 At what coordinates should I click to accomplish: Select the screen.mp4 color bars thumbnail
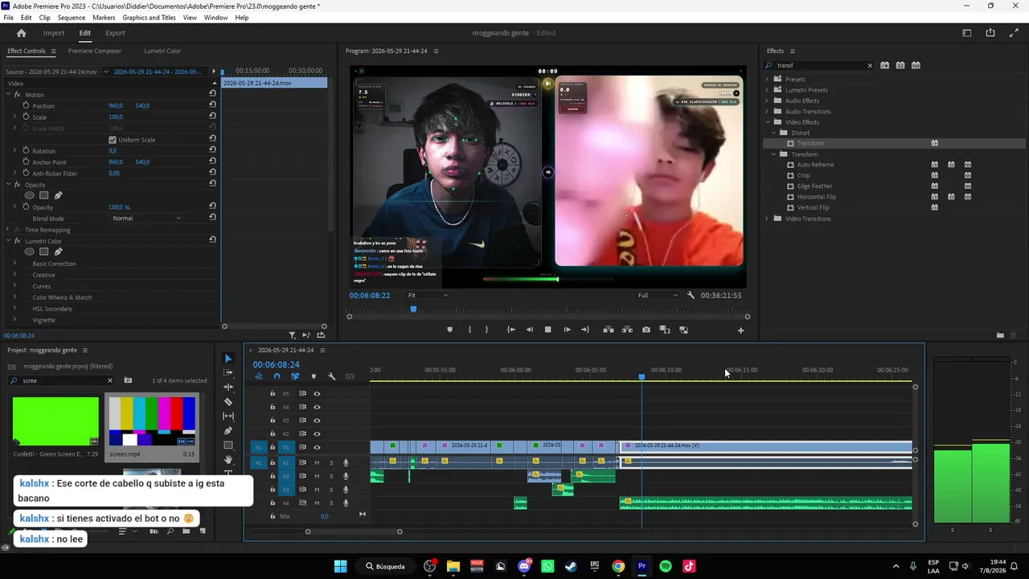click(152, 421)
